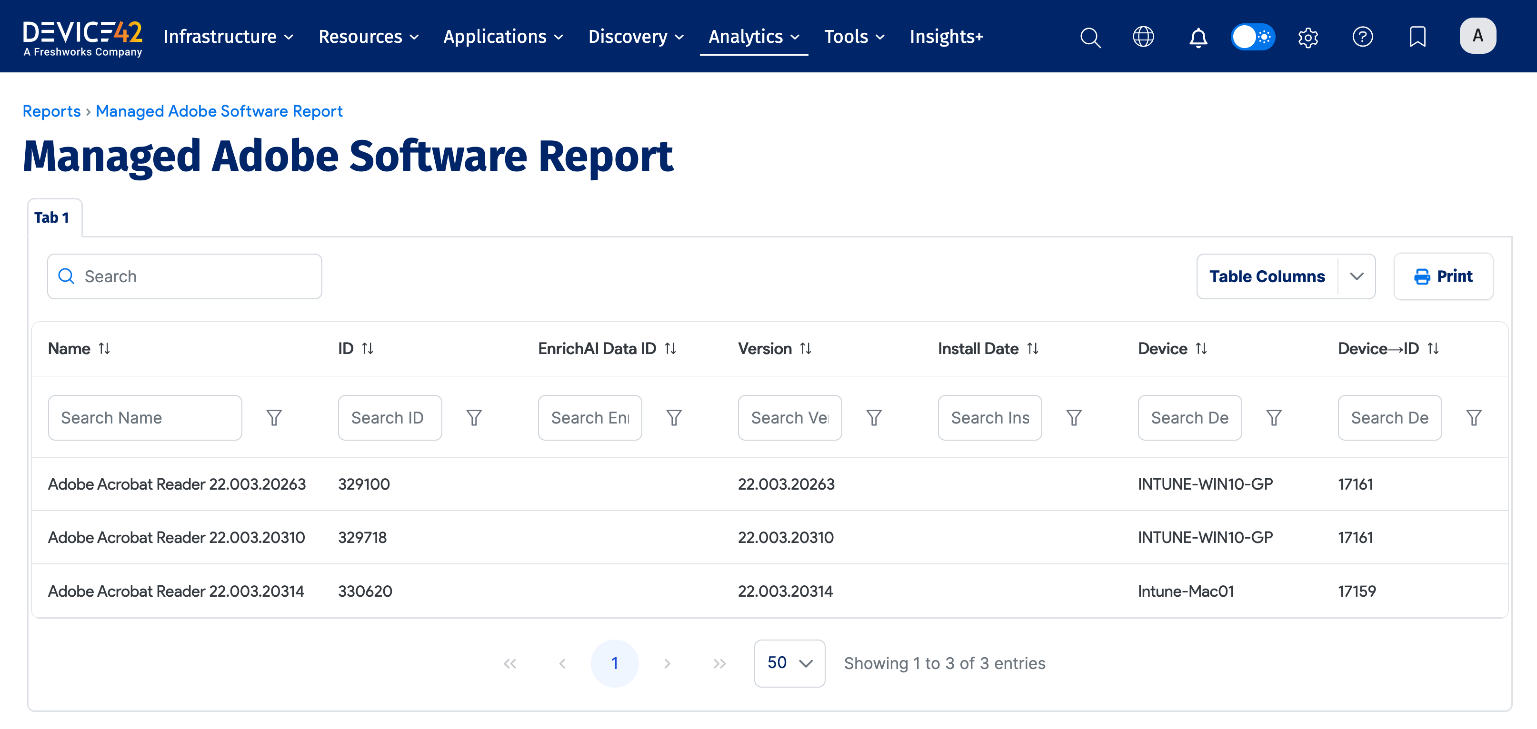Expand the entries-per-page 50 dropdown
This screenshot has height=729, width=1537.
click(x=789, y=663)
